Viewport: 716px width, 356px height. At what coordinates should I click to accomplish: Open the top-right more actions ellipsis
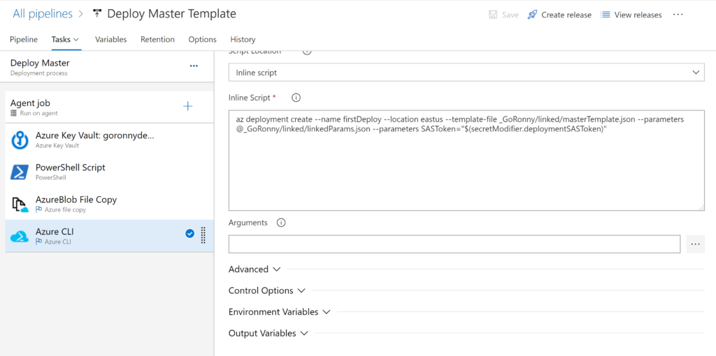(x=678, y=15)
